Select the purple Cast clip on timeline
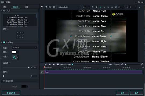Image resolution: width=145 pixels, height=96 pixels. pyautogui.click(x=93, y=72)
